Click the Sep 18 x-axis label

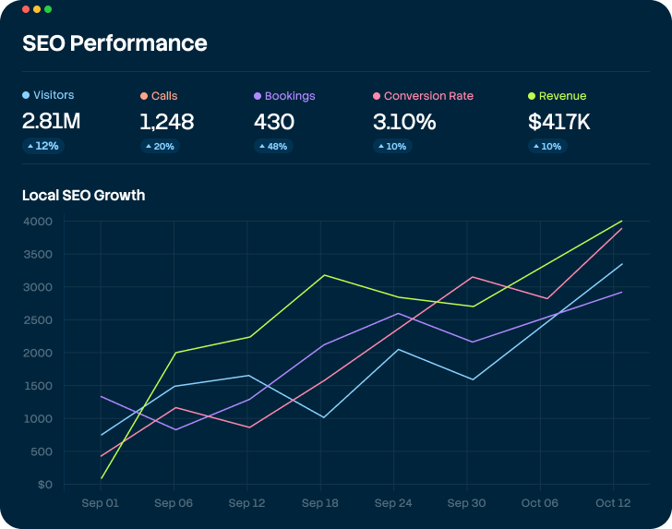tap(320, 503)
